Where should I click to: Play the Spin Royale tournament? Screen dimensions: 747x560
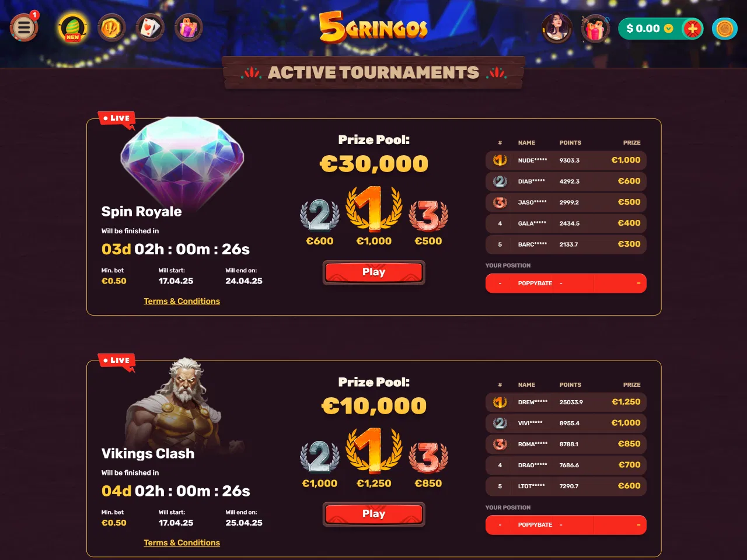click(x=373, y=272)
